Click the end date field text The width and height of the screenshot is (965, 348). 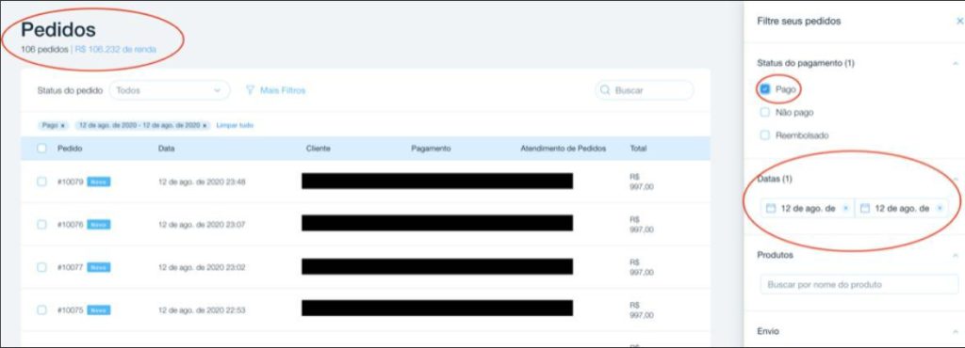(x=902, y=209)
